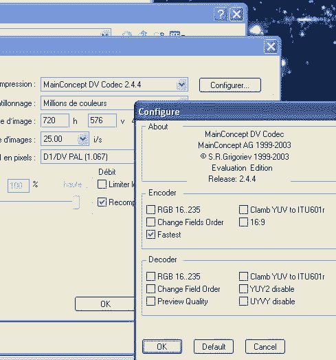Open the D1/DV PAL pixel aspect dropdown
Viewport: 336px width, 360px height.
pyautogui.click(x=87, y=157)
